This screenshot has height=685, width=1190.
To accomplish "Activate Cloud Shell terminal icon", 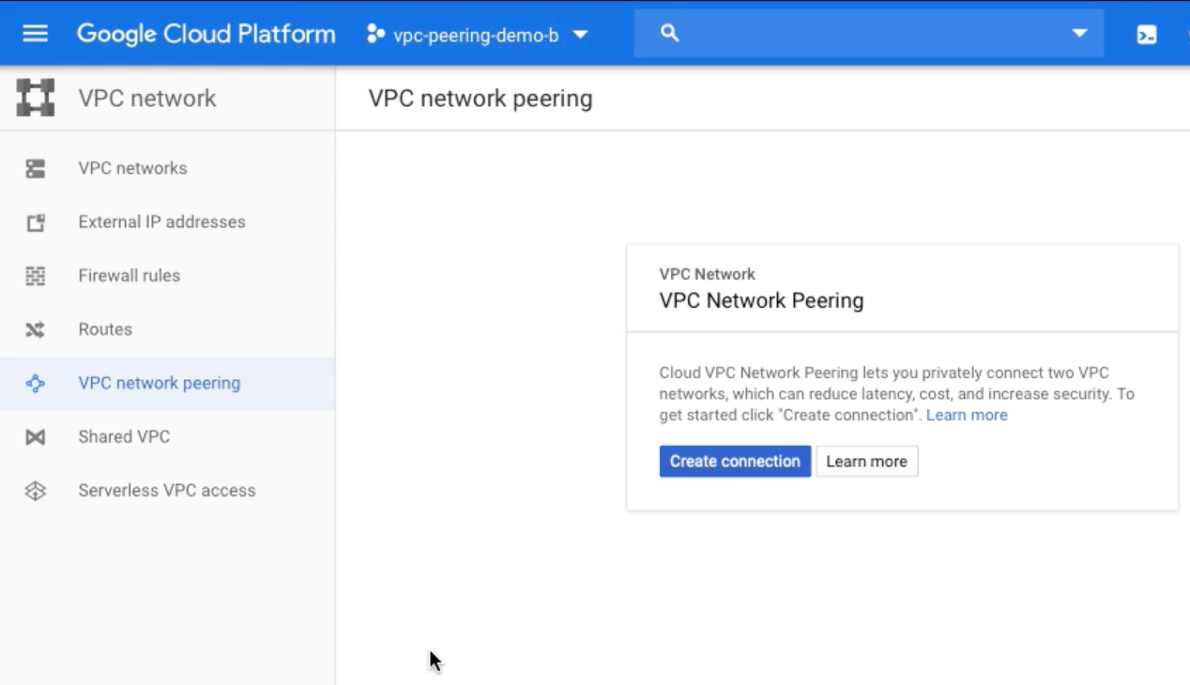I will coord(1146,35).
